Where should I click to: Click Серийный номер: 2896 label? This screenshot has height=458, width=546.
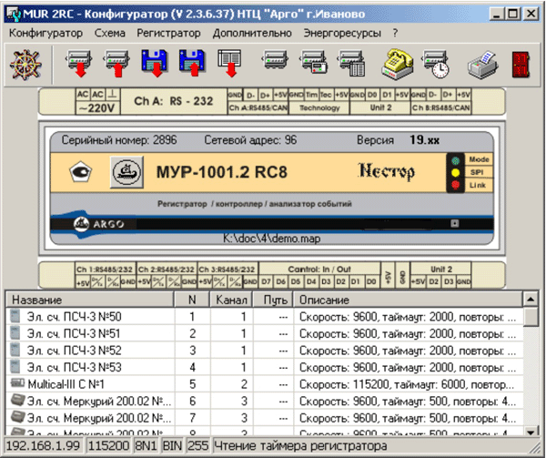[x=119, y=140]
